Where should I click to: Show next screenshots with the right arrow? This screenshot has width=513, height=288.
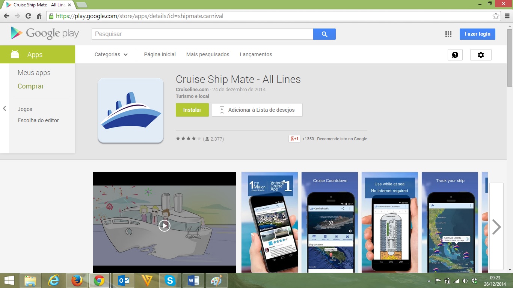point(496,226)
